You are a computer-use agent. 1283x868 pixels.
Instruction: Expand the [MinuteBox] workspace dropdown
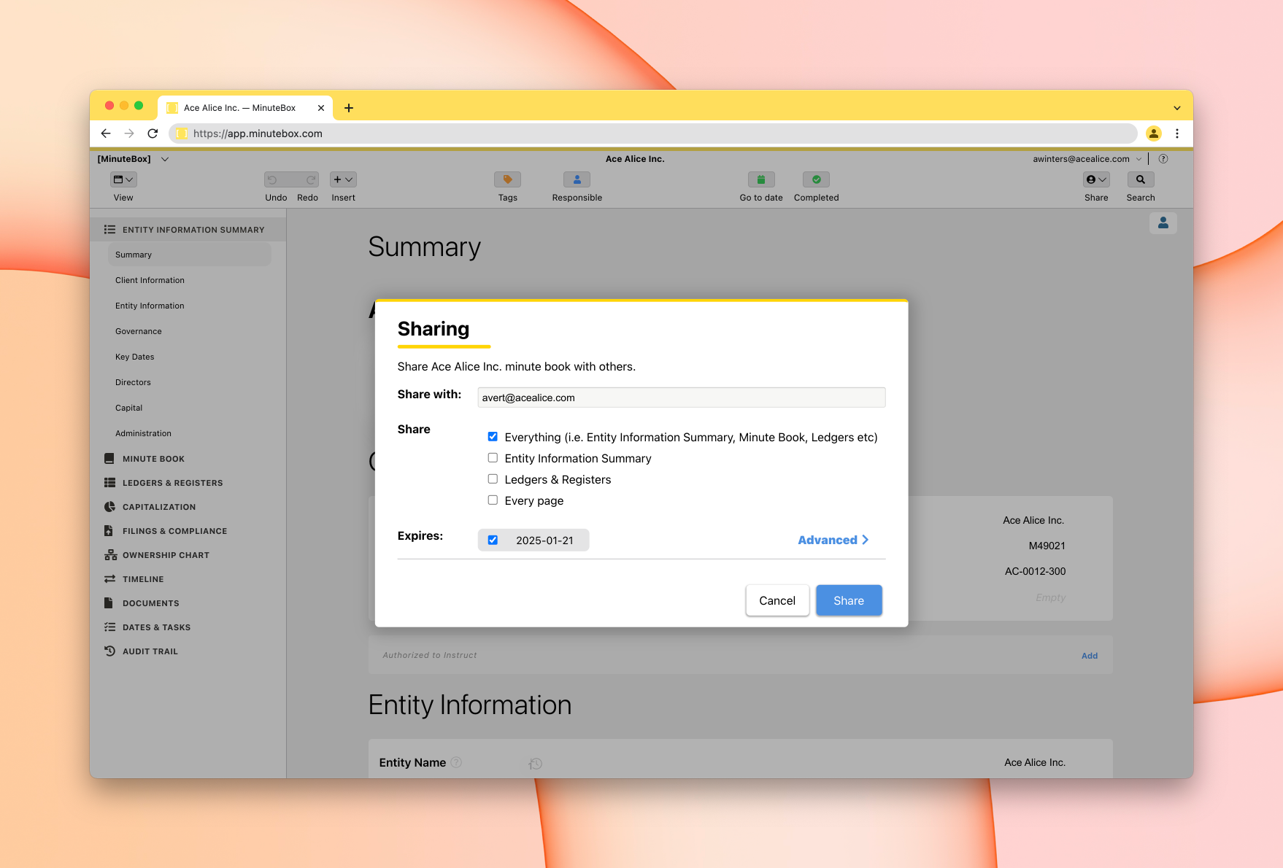(165, 159)
